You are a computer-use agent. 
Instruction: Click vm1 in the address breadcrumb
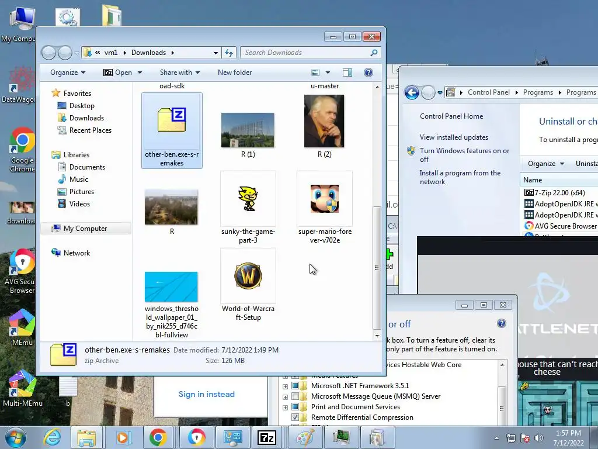[111, 53]
